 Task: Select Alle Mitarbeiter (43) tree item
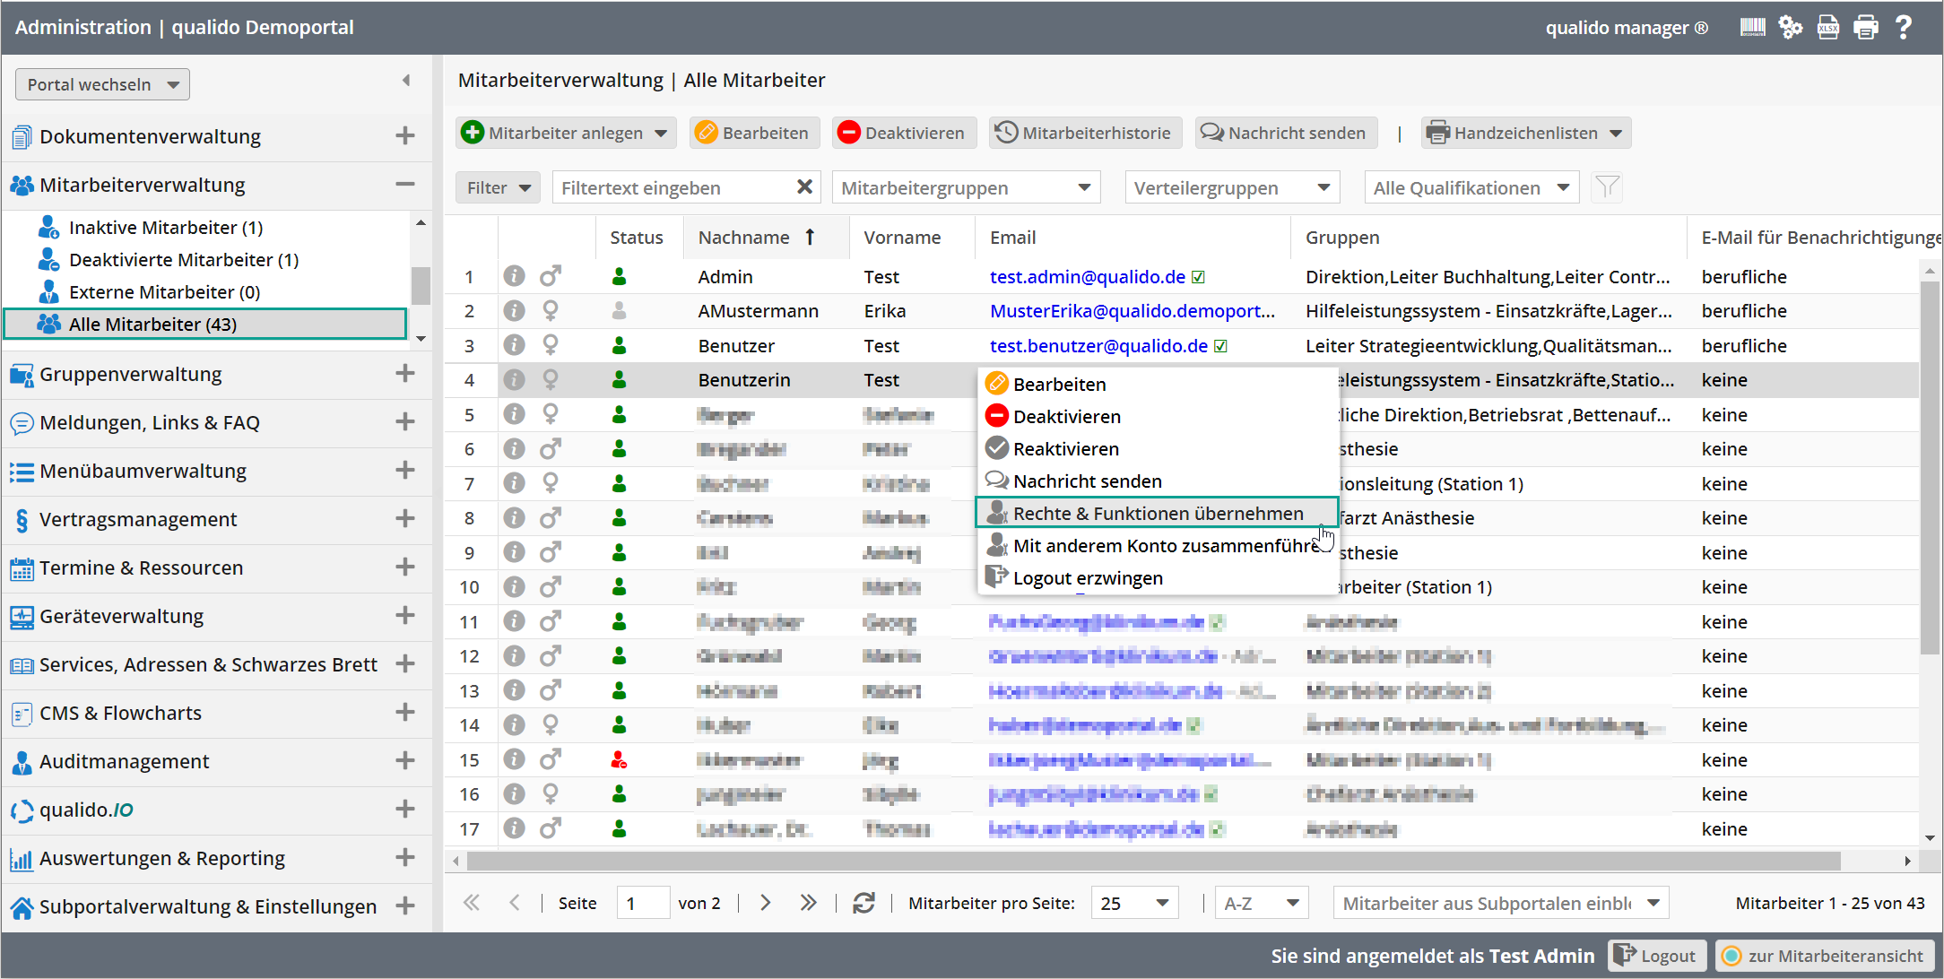(x=205, y=324)
